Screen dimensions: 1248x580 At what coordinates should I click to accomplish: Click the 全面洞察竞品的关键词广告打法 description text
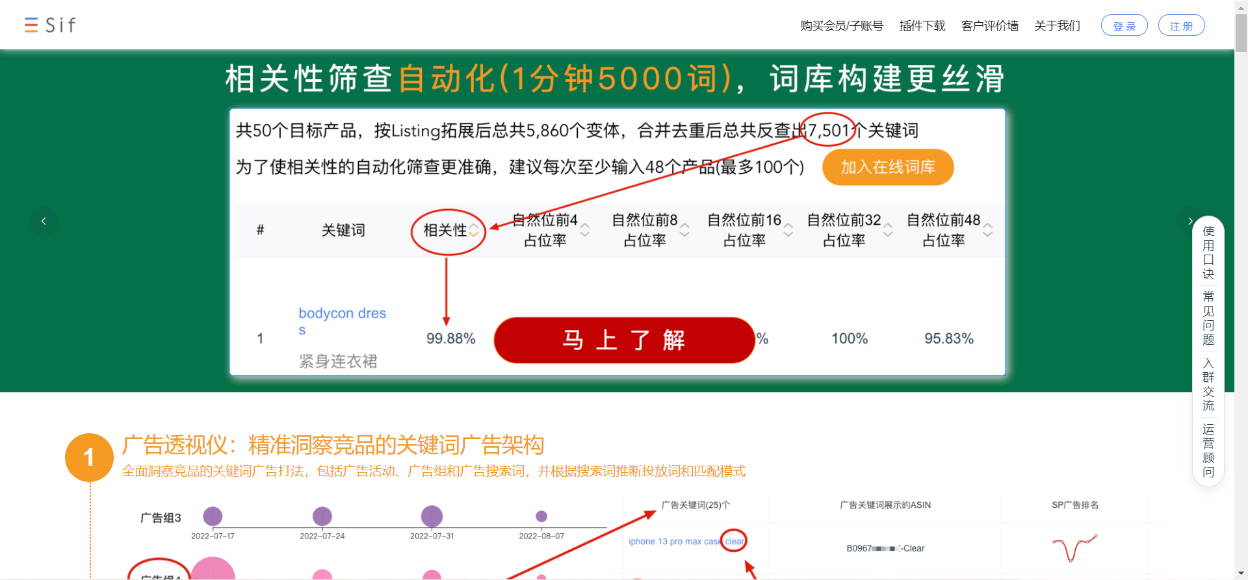point(434,471)
